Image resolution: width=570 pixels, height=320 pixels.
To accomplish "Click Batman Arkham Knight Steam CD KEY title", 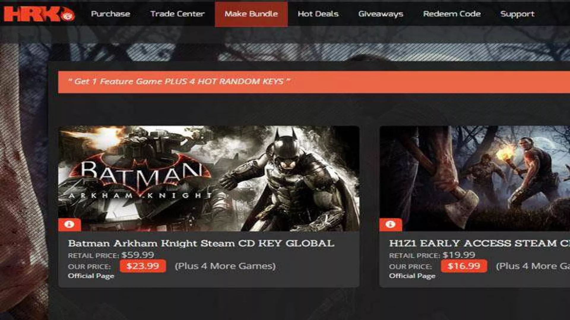I will 201,243.
